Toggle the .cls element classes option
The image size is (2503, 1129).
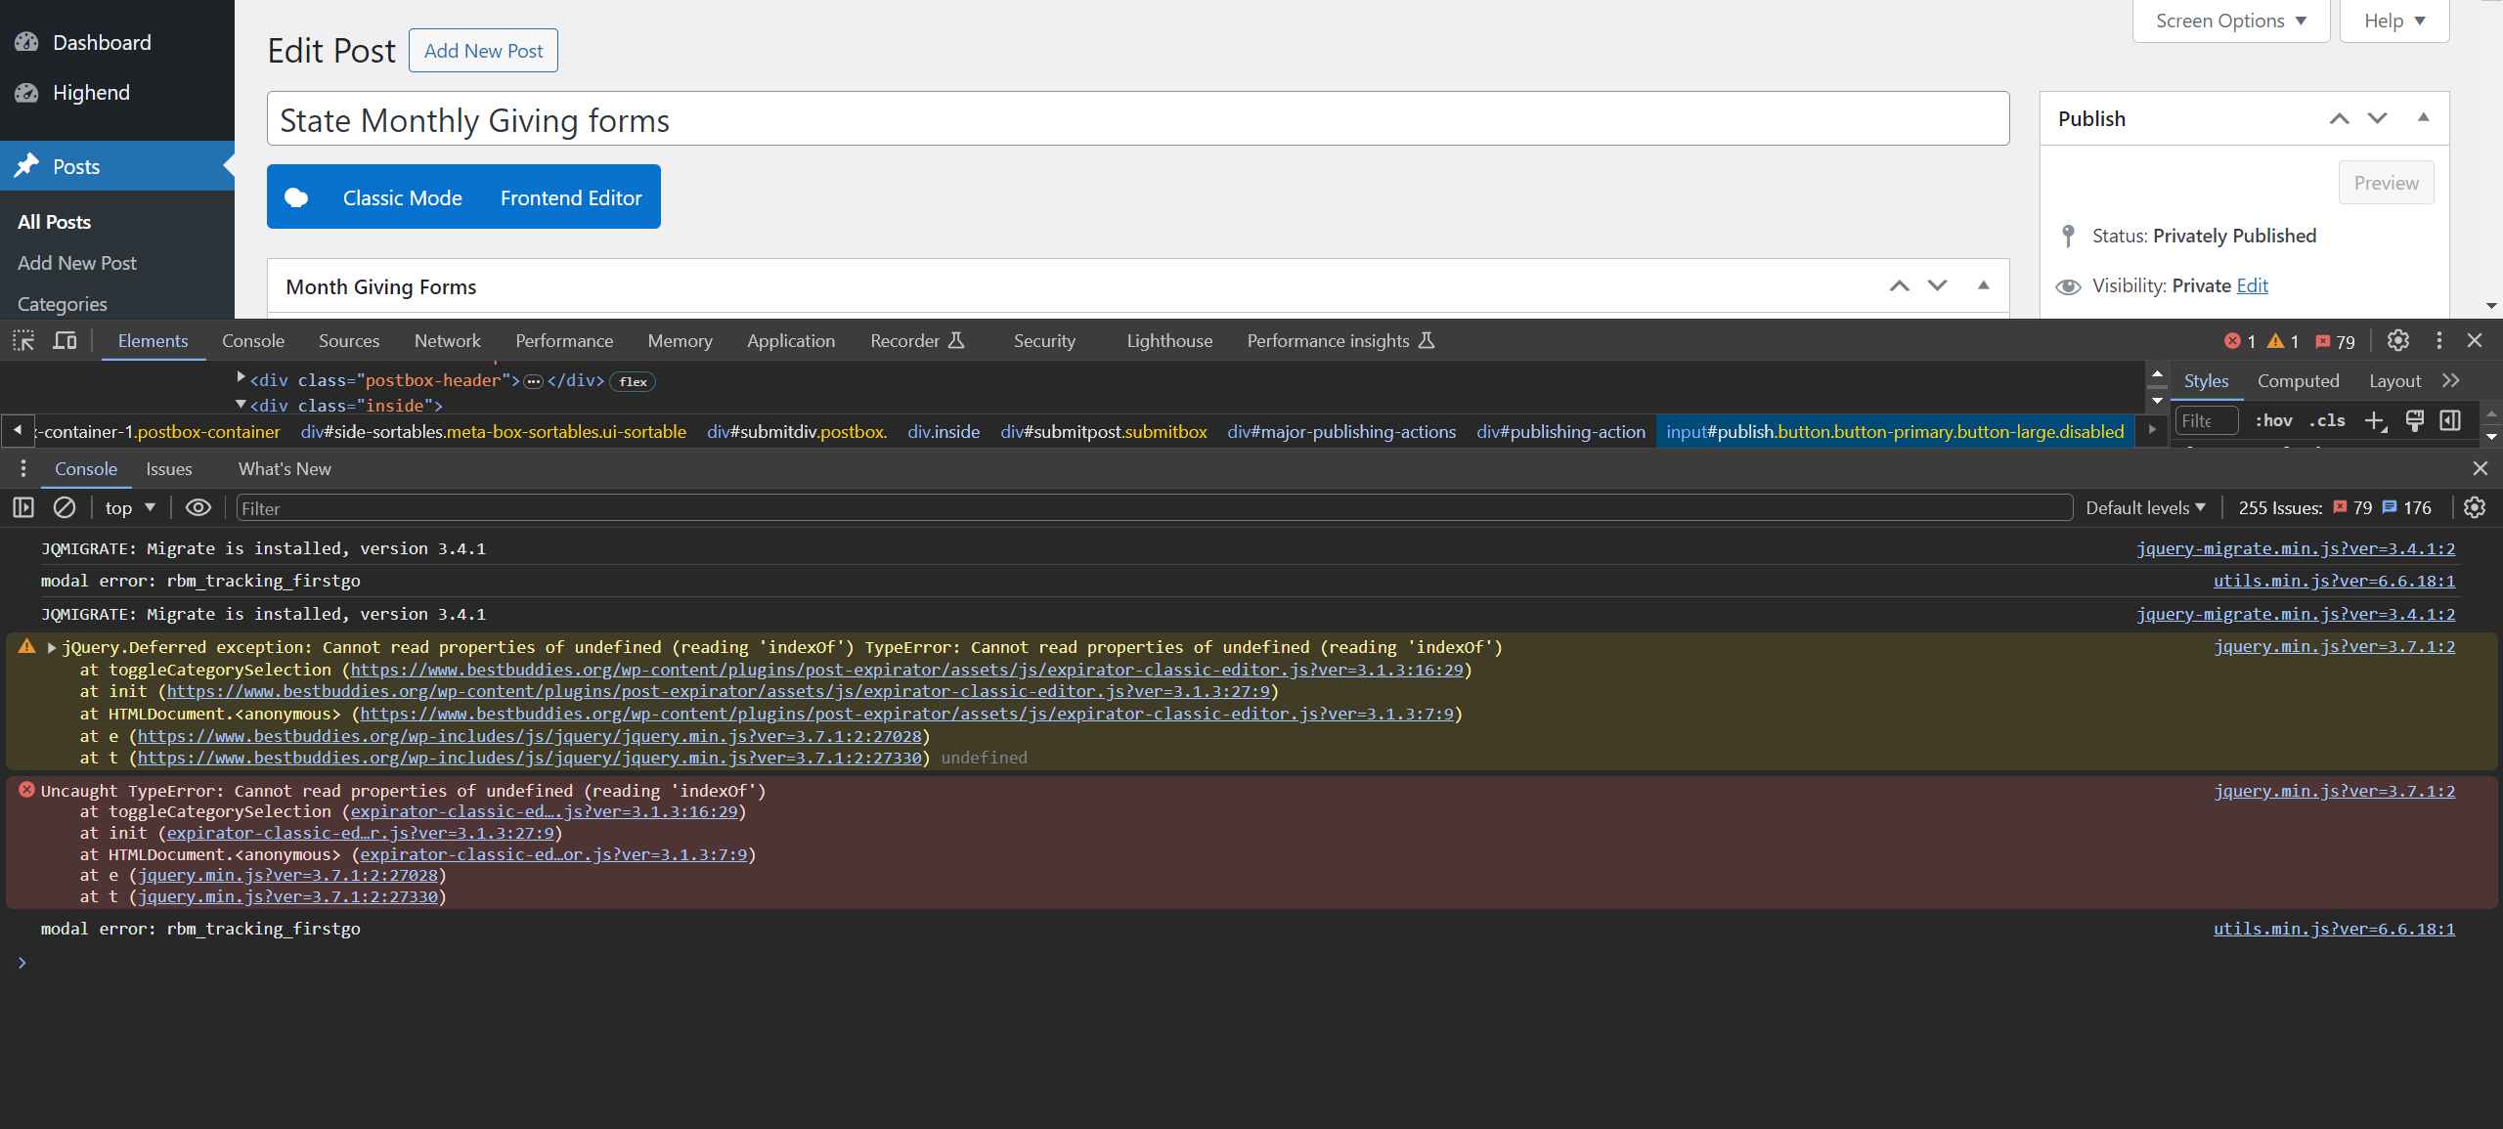pos(2327,420)
